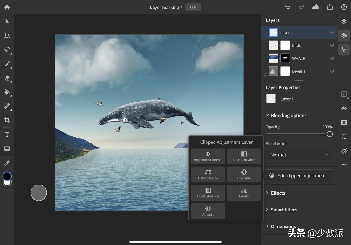Select the Text tool
Image resolution: width=351 pixels, height=245 pixels.
click(x=7, y=134)
